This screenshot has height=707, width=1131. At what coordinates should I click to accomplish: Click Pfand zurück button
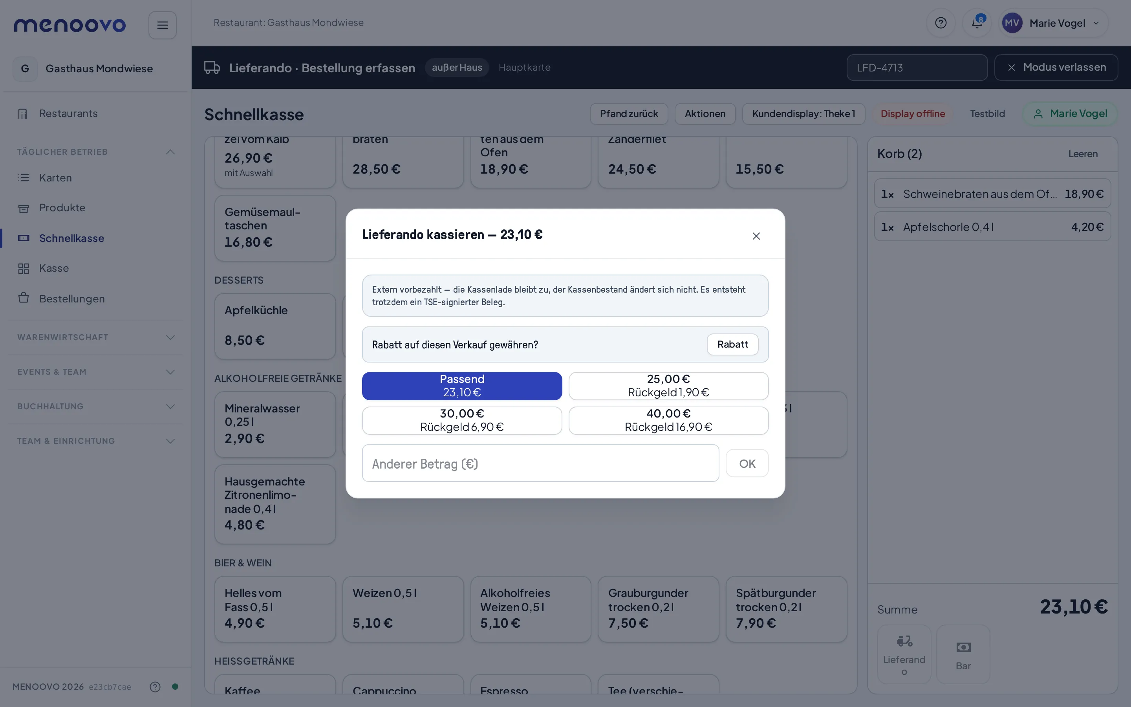pos(629,114)
